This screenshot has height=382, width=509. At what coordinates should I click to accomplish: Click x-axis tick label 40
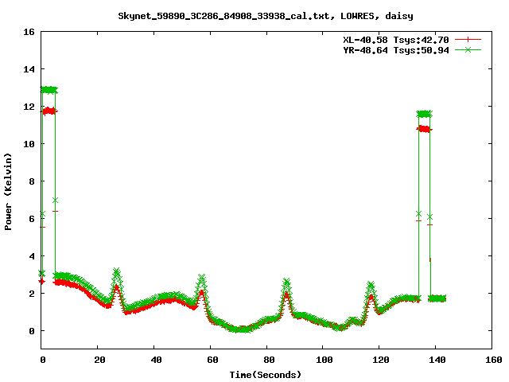click(x=156, y=360)
